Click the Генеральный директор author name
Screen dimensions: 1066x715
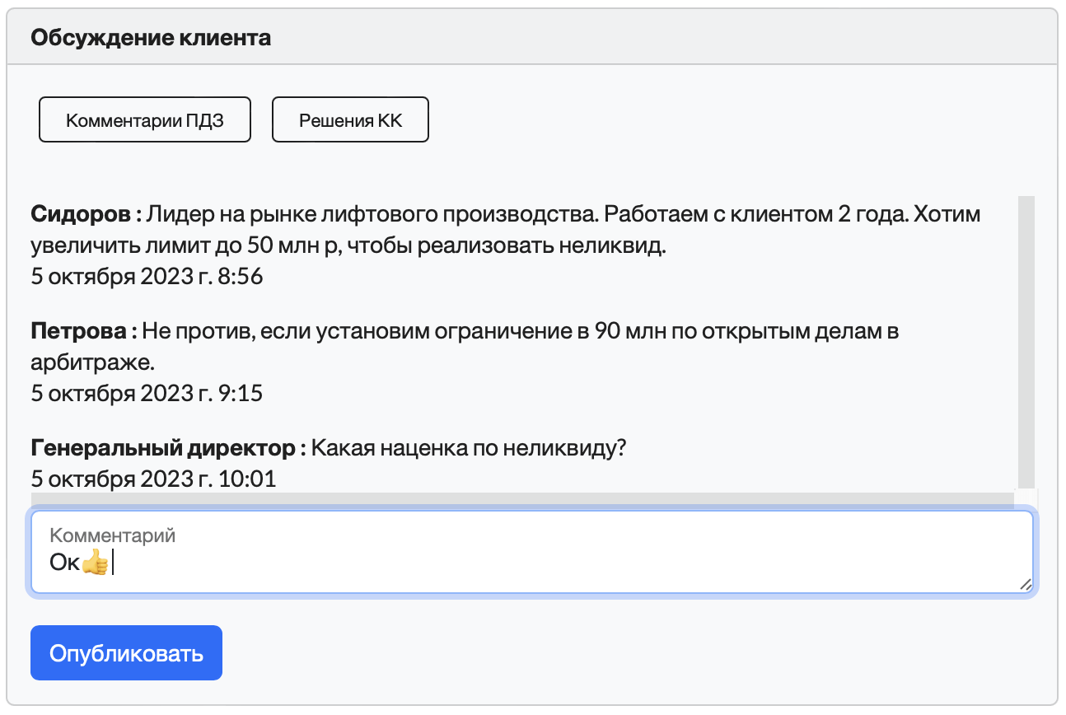click(162, 449)
